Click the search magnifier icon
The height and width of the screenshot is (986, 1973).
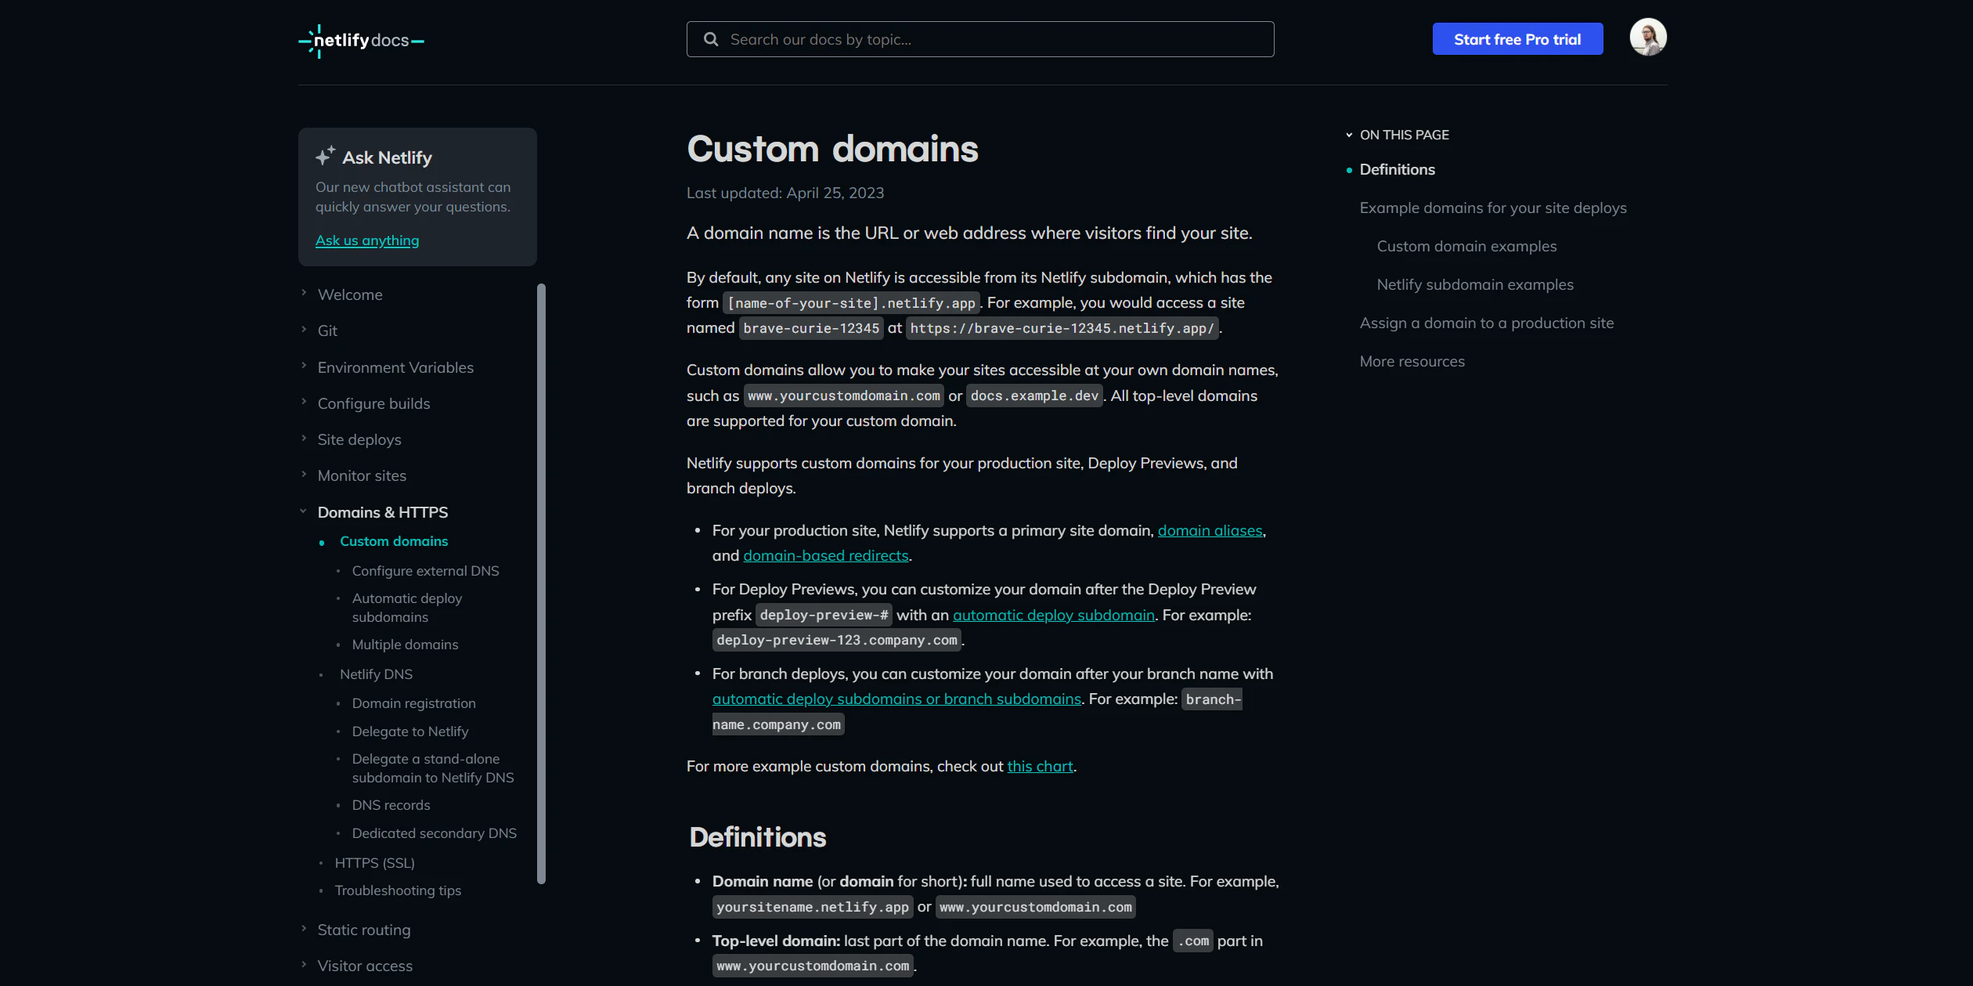click(711, 39)
